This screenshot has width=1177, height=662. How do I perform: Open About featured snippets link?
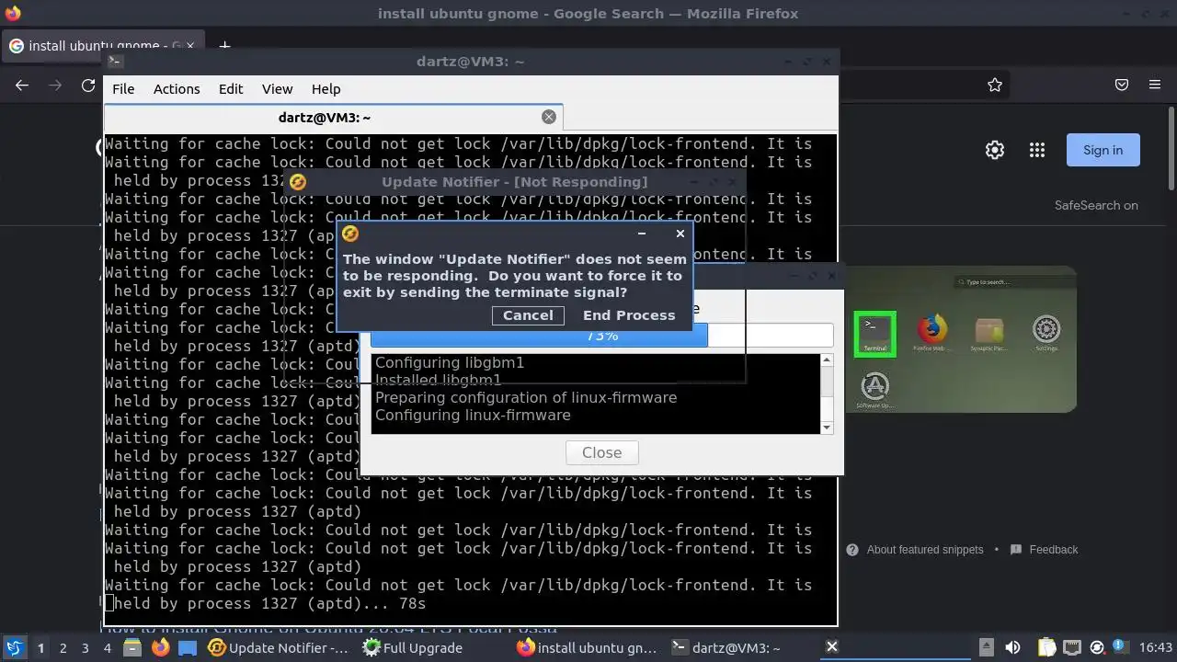tap(924, 550)
